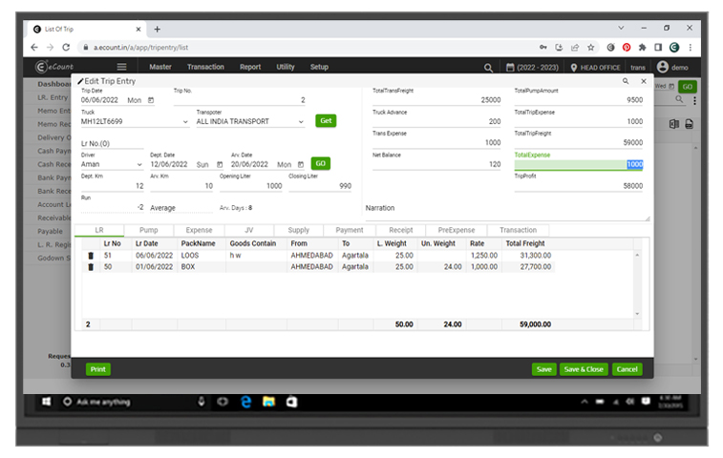Click the Lr No.(0) input field

click(x=112, y=144)
